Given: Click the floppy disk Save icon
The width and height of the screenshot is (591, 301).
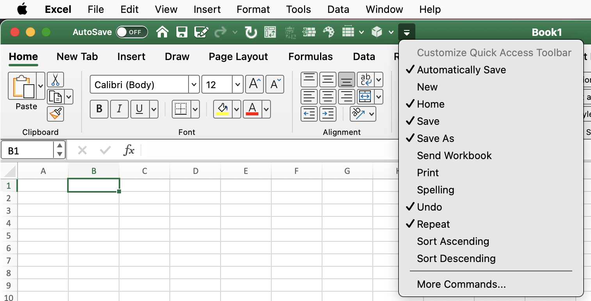Looking at the screenshot, I should [x=182, y=32].
